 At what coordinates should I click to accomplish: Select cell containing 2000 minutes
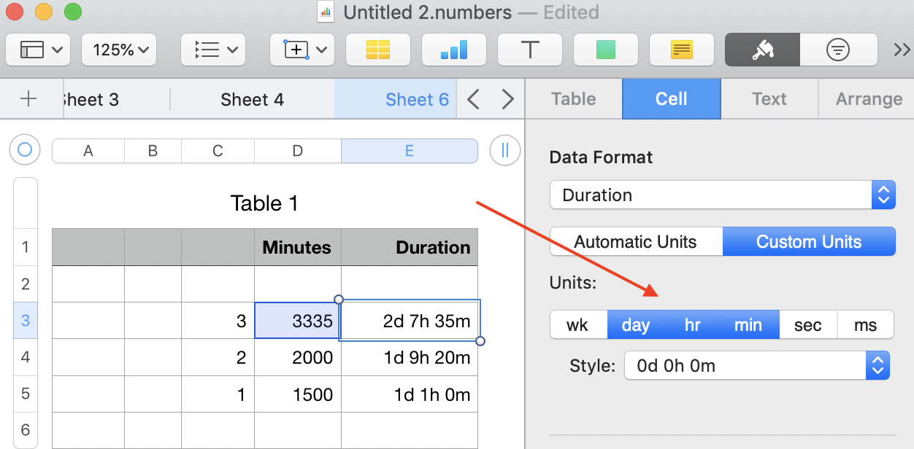pos(297,358)
